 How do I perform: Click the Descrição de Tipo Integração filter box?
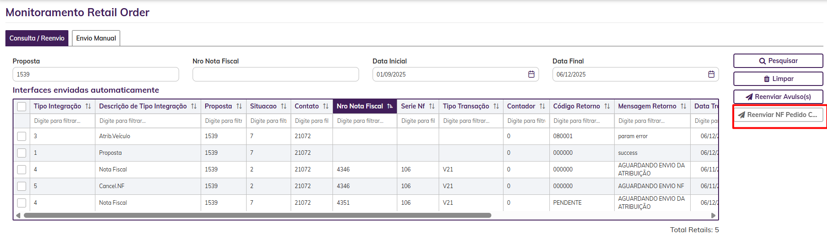(148, 121)
